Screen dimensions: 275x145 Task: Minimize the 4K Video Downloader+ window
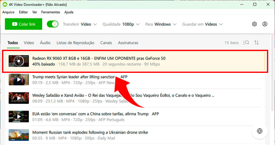[x=242, y=4]
